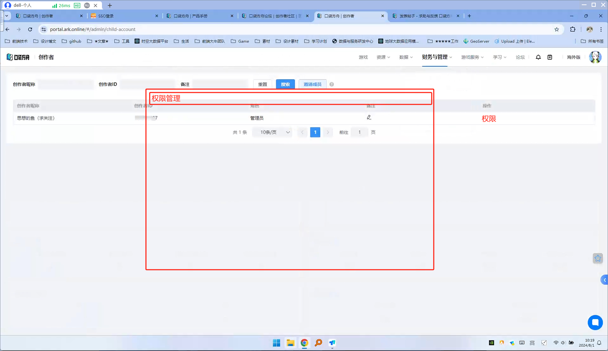Go to the previous page arrow
This screenshot has width=608, height=351.
[x=302, y=132]
